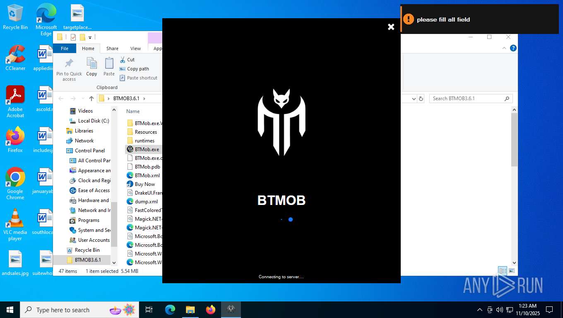Click the taskbar search box
Image resolution: width=563 pixels, height=318 pixels.
tap(80, 310)
